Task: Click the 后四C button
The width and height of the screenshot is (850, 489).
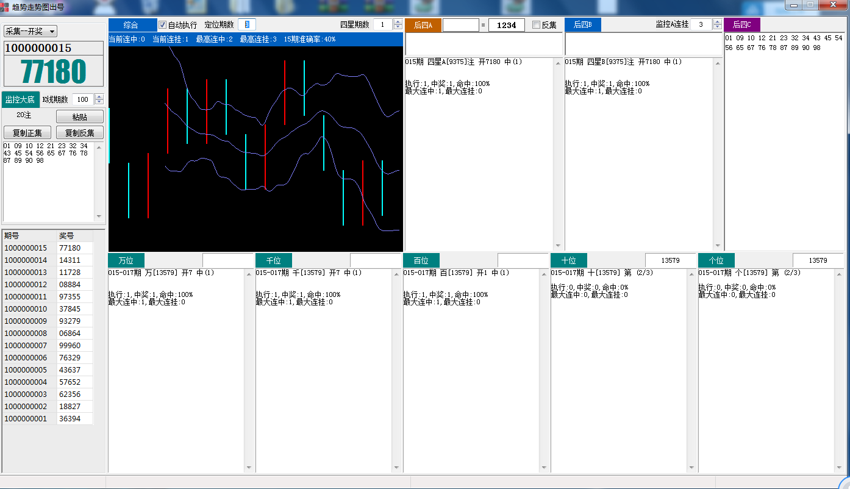Action: (742, 25)
